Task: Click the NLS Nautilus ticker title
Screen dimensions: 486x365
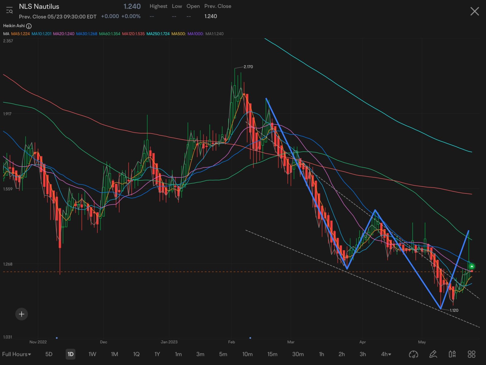Action: coord(39,7)
